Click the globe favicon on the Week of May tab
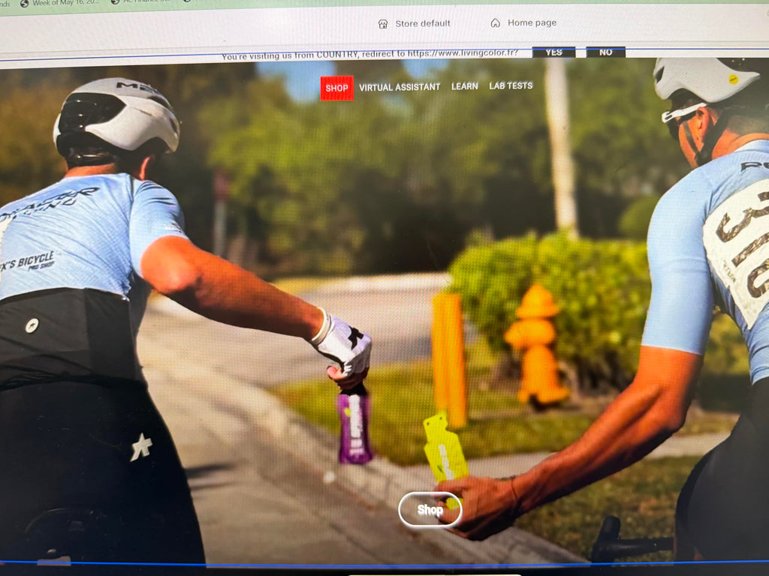 point(24,4)
